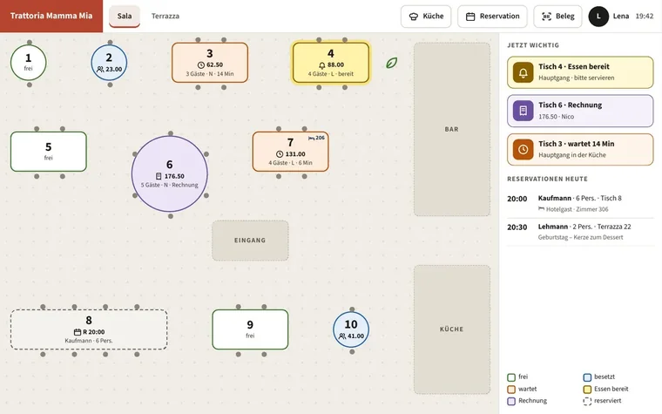Click Lena's user avatar
662x414 pixels.
point(598,16)
